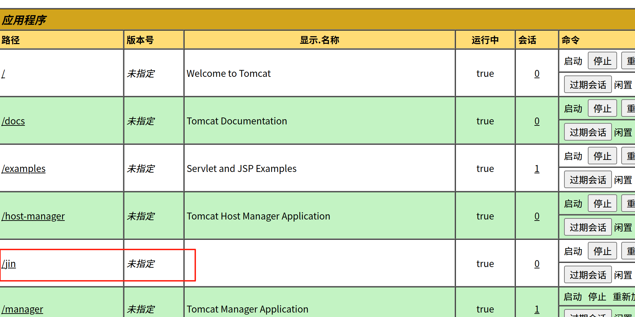635x317 pixels.
Task: Open the root path / link
Action: click(x=3, y=74)
